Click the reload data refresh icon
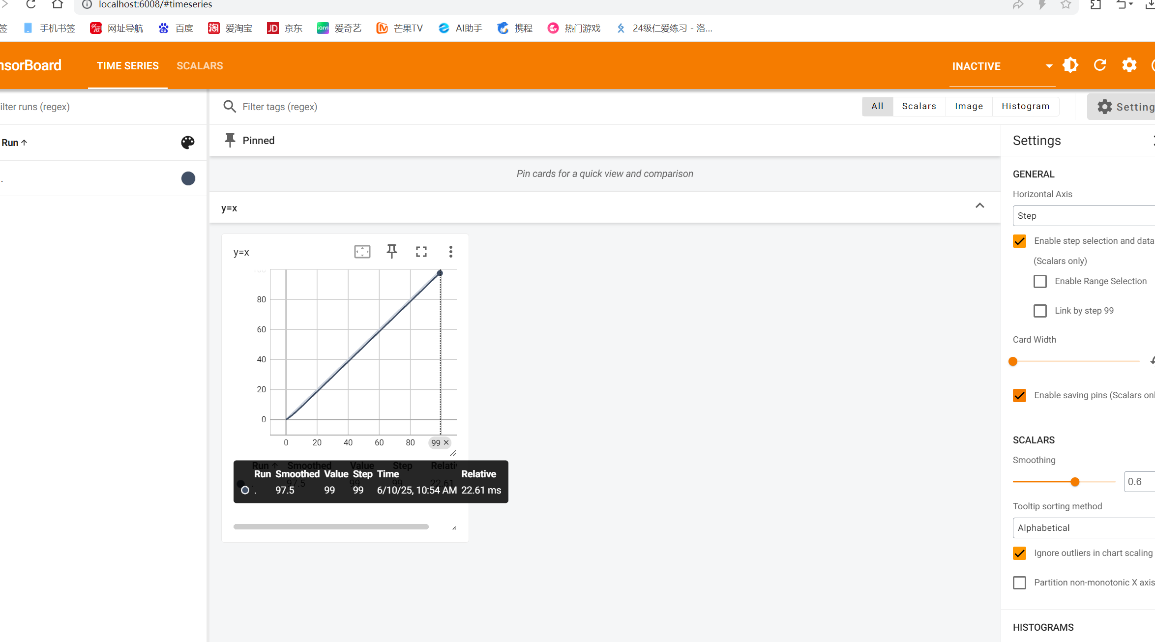 [1100, 65]
